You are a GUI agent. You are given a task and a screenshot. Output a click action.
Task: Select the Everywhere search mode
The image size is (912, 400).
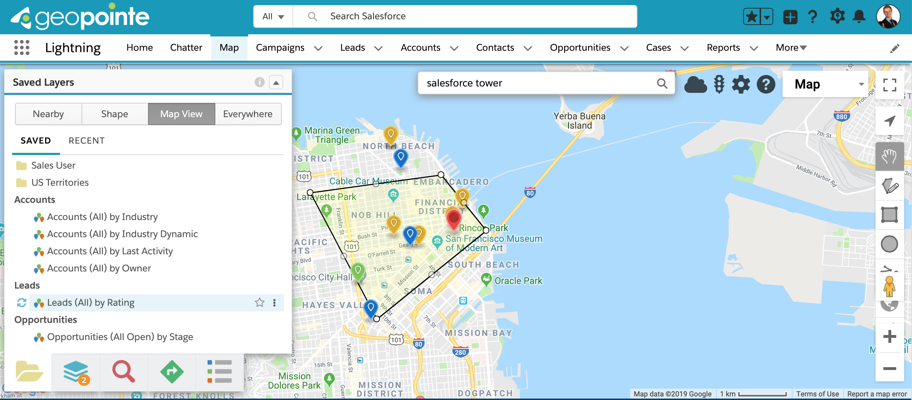click(248, 114)
